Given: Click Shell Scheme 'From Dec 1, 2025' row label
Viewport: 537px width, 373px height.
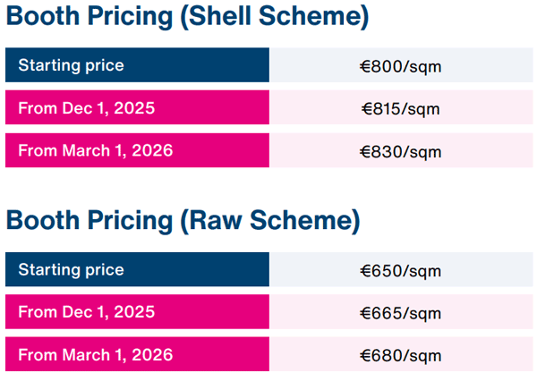Looking at the screenshot, I should tap(137, 108).
